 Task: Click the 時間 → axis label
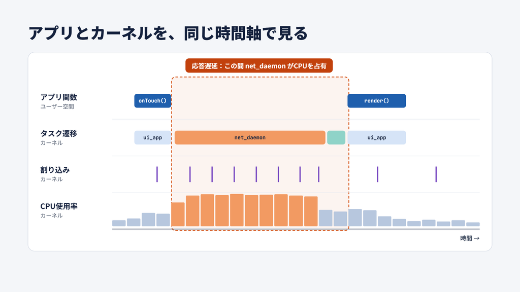[x=470, y=238]
